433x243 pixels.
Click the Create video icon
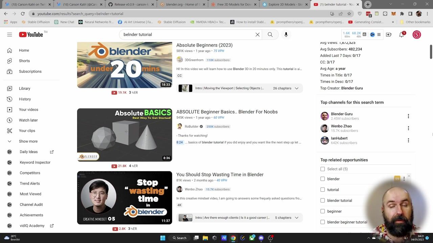click(389, 34)
